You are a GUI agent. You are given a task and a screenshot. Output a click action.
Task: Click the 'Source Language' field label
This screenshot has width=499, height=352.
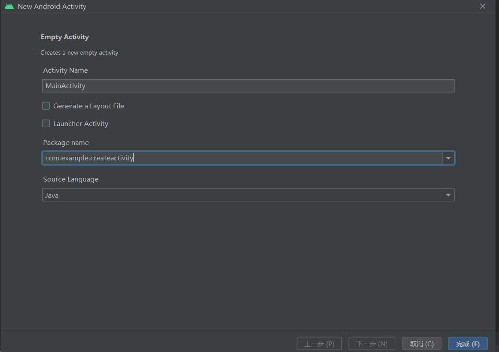point(71,179)
